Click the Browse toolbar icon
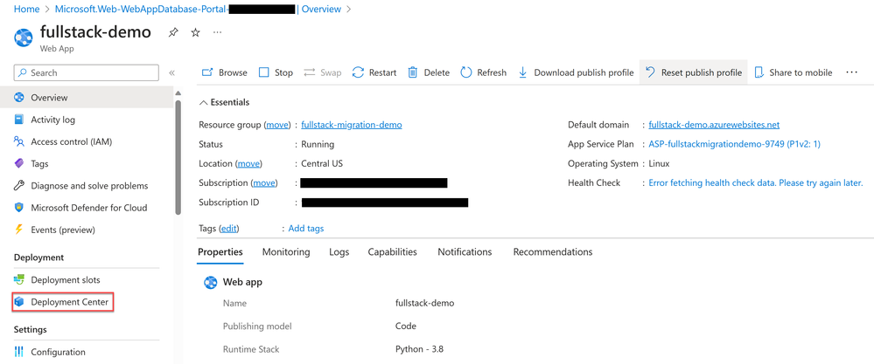The image size is (874, 364). click(207, 72)
